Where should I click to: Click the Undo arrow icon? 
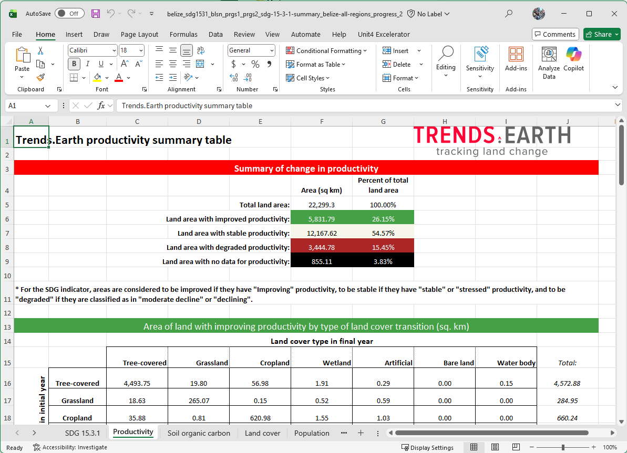tap(111, 14)
